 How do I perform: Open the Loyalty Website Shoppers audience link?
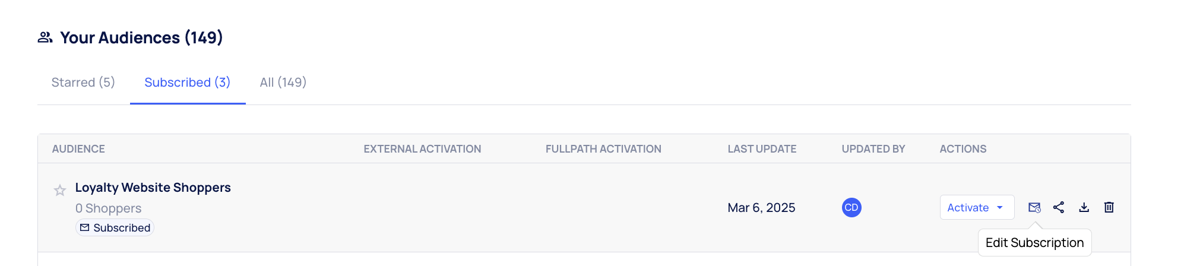(153, 188)
